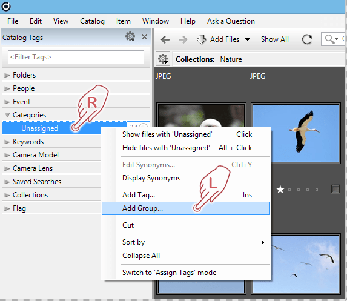Click the search magnifier icon
Screen dimensions: 347x301
(329, 39)
